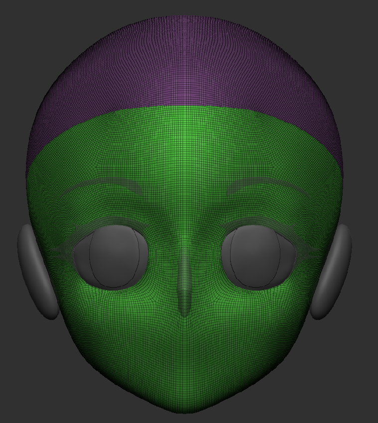Click the left gray ear subtool
The width and height of the screenshot is (378, 423).
(37, 271)
